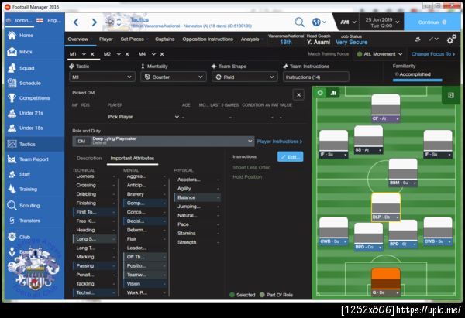The image size is (465, 318).
Task: Open the Pick Player dropdown
Action: [143, 117]
